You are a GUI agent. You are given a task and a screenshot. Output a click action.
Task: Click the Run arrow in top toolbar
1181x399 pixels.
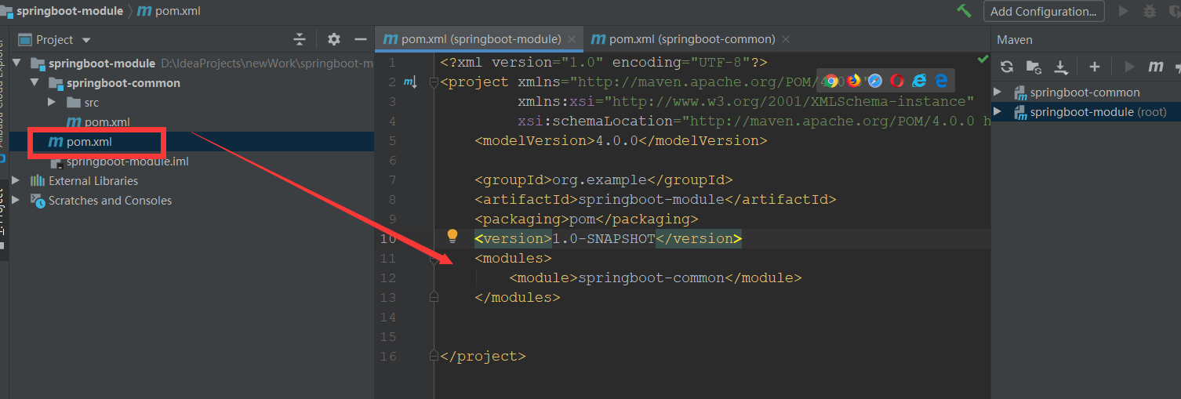coord(1124,11)
